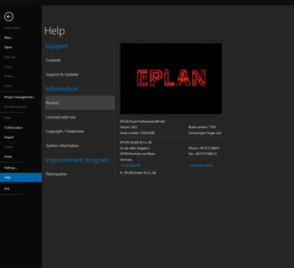Click Export in the sidebar
This screenshot has width=294, height=268.
[9, 147]
